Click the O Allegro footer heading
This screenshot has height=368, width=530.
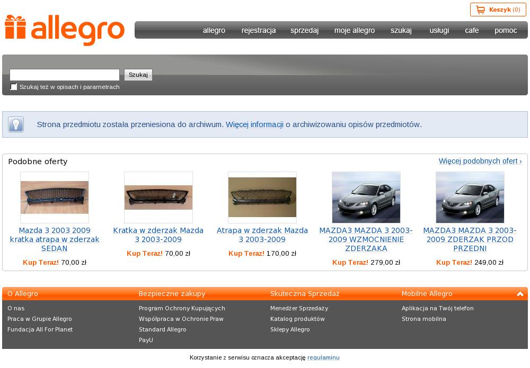23,294
